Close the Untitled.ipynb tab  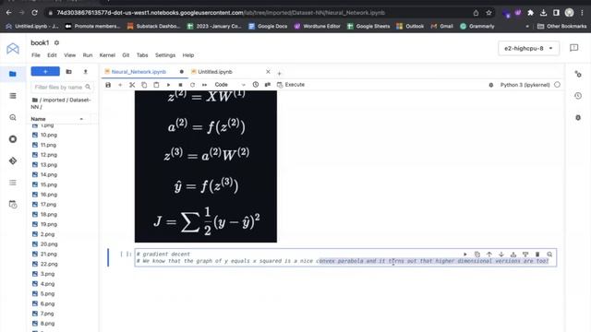click(268, 72)
